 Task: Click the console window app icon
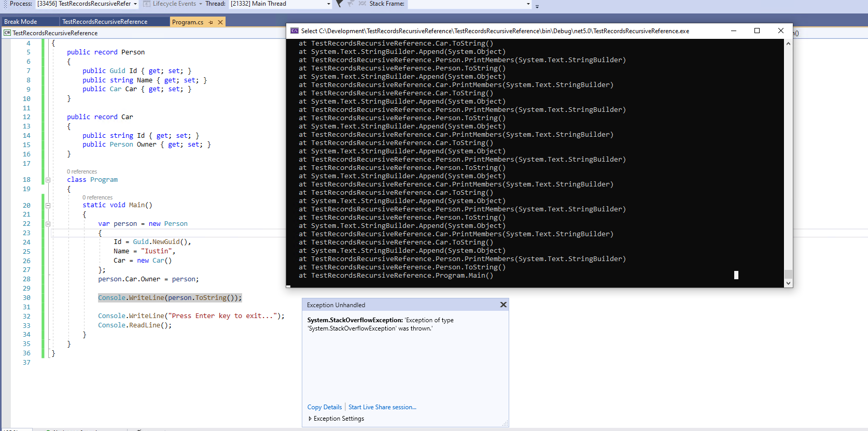pyautogui.click(x=295, y=31)
